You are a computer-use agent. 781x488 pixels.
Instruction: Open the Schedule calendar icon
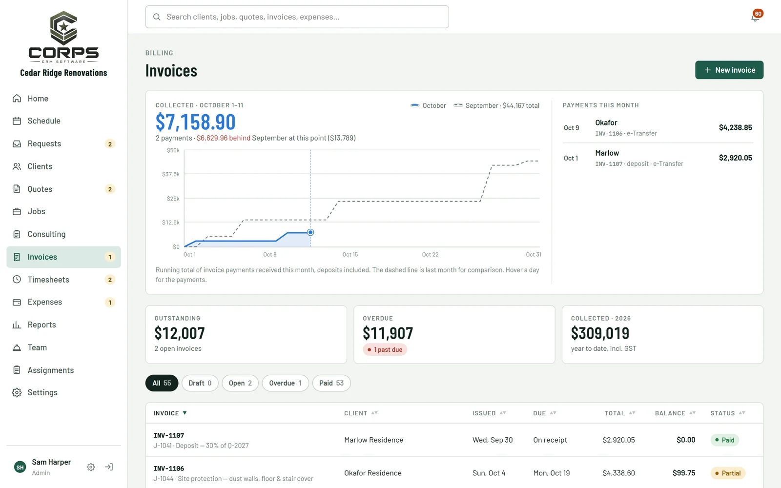click(x=17, y=121)
